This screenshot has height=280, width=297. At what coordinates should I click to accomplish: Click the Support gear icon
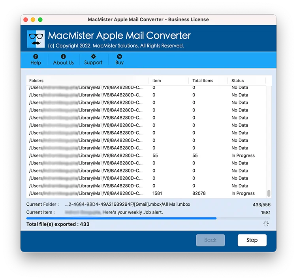tap(93, 57)
